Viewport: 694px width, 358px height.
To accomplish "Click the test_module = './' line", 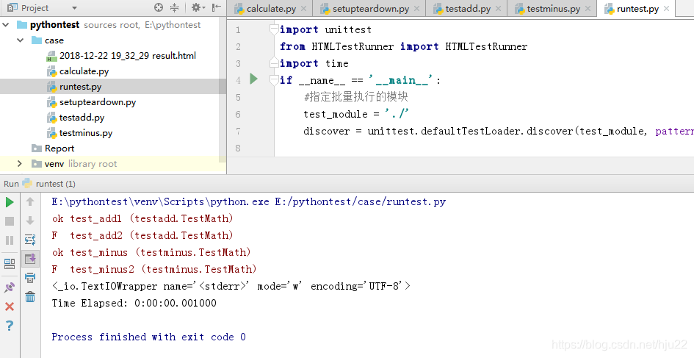I will pos(356,114).
